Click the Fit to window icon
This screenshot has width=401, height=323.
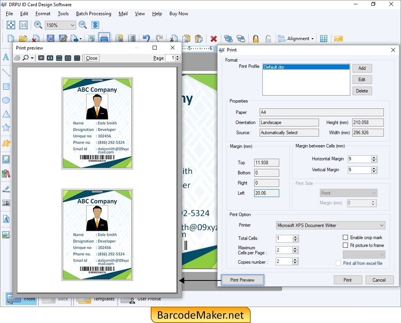pos(11,25)
